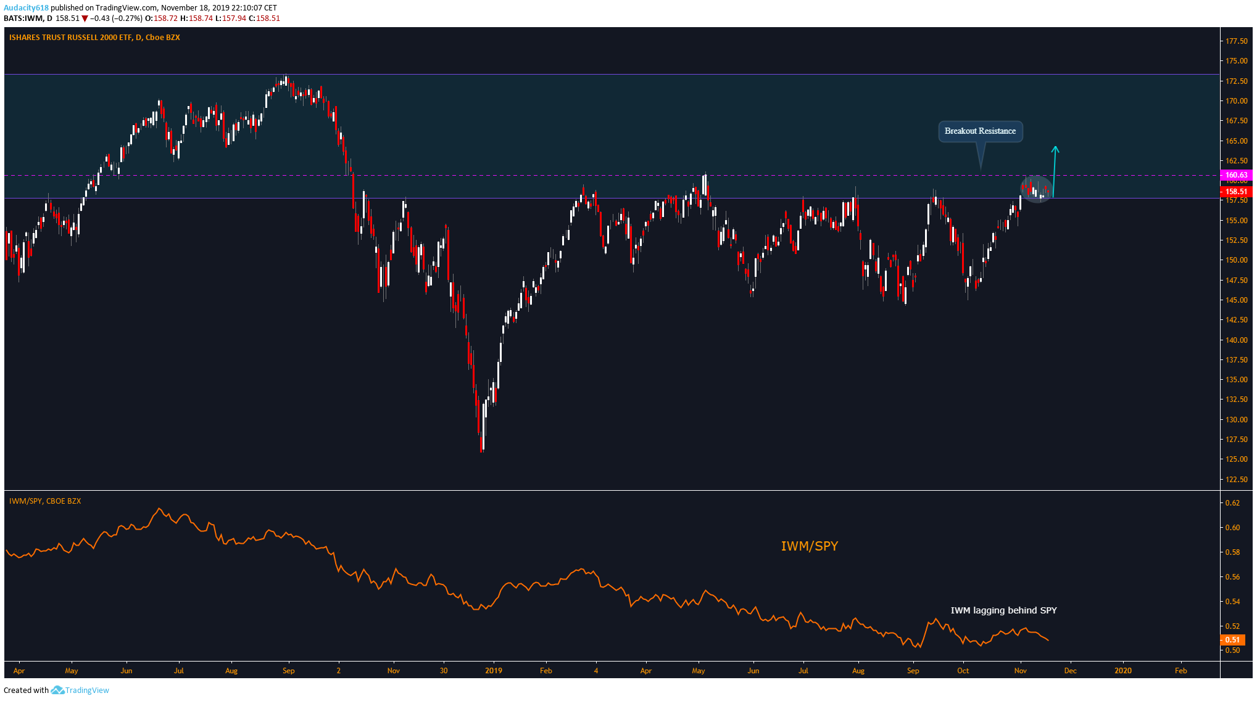Screen dimensions: 1257x701
Task: Click the 145.00 price axis label
Action: 1236,300
